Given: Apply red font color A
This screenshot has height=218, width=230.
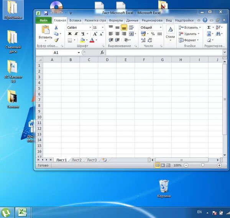Looking at the screenshot, I should [x=92, y=40].
